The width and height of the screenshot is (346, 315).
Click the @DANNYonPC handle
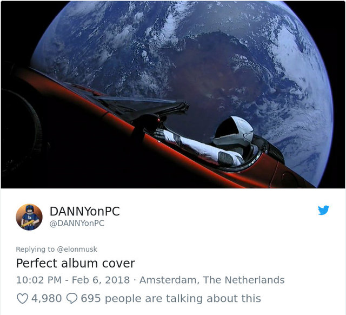tap(77, 223)
